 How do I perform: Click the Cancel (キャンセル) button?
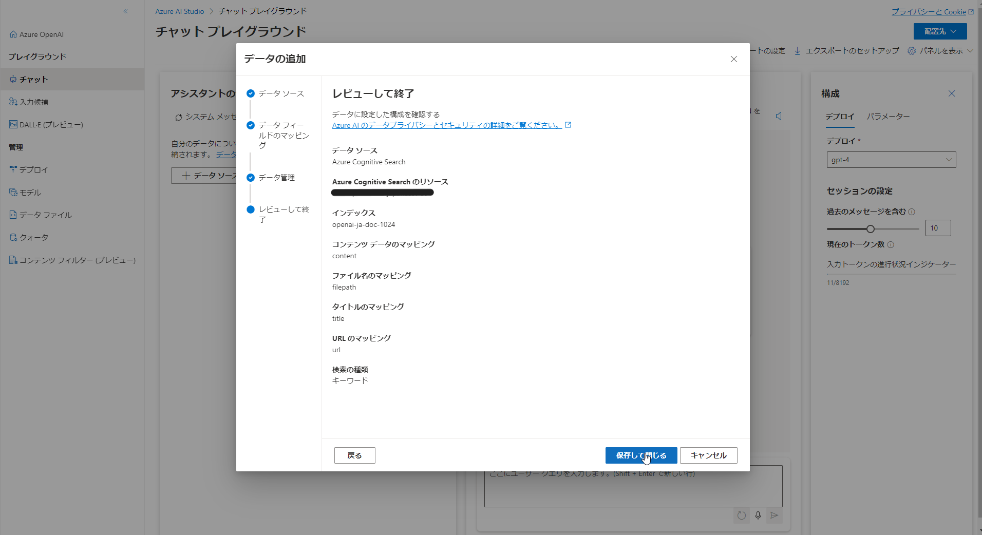click(708, 455)
